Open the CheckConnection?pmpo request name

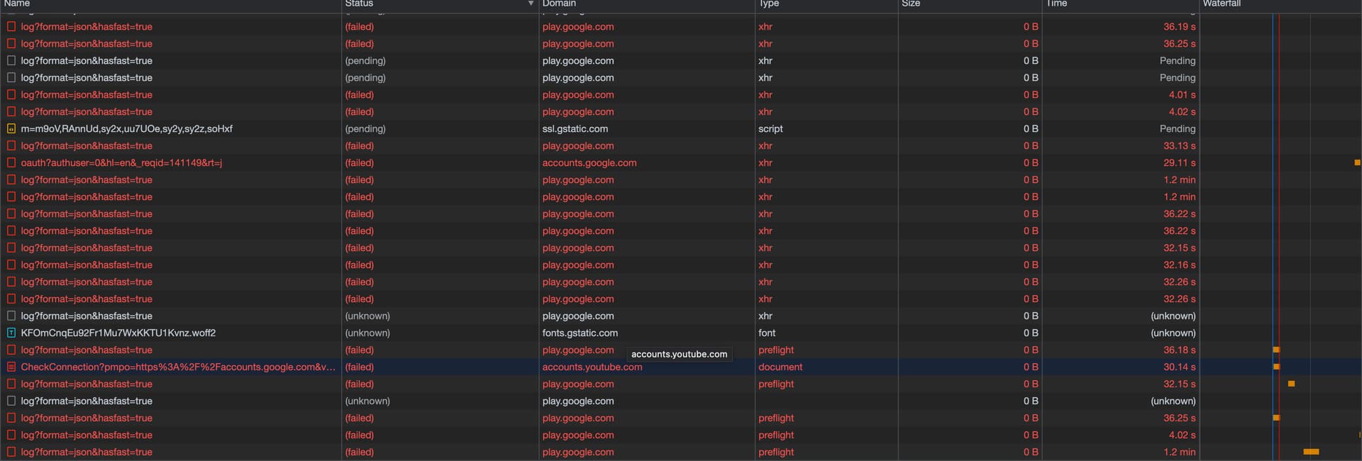coord(177,367)
